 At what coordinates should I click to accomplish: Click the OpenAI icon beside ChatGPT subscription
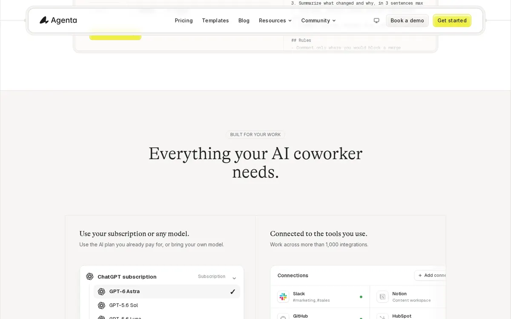(x=90, y=276)
